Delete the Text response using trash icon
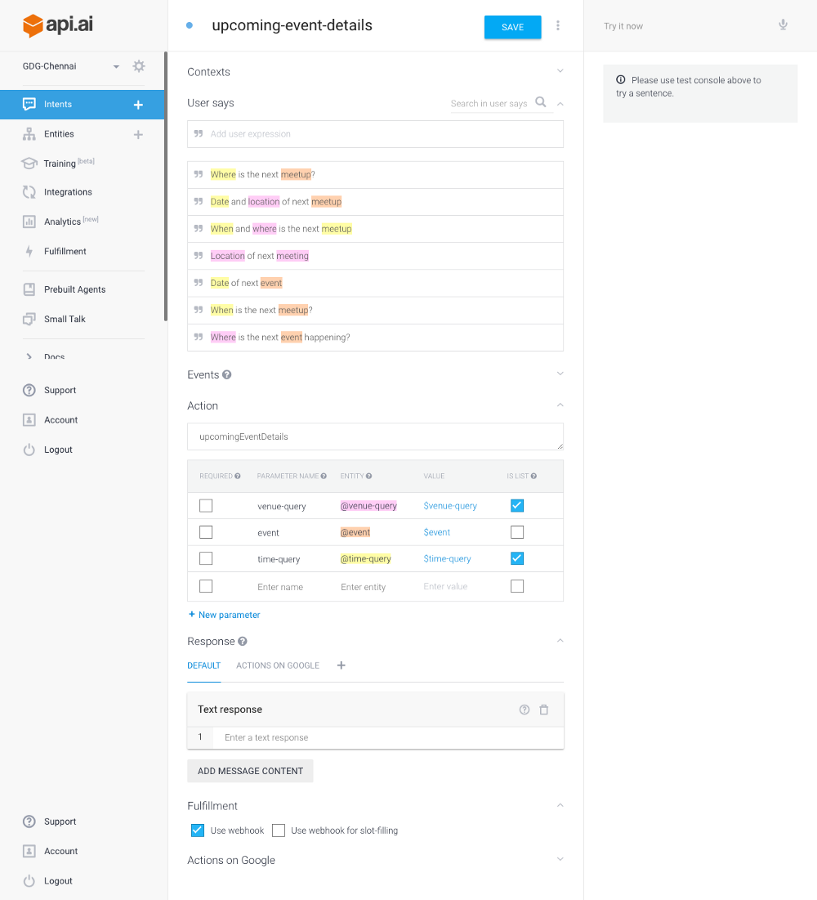This screenshot has height=900, width=817. [x=543, y=710]
